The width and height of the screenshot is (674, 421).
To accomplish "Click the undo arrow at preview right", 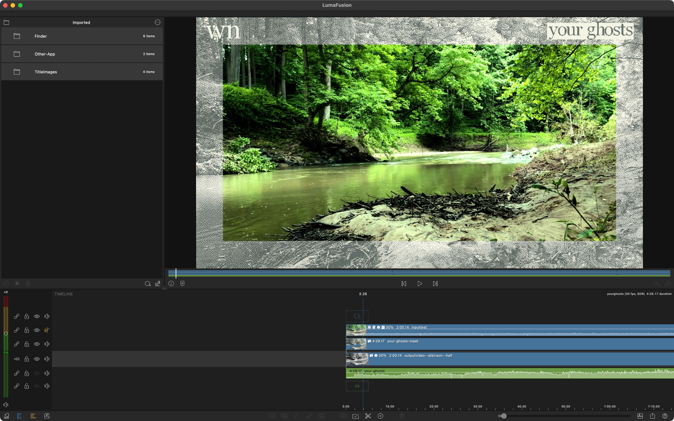I will [656, 284].
